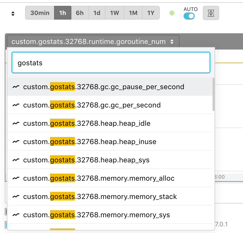Select the 30min time range

point(40,13)
